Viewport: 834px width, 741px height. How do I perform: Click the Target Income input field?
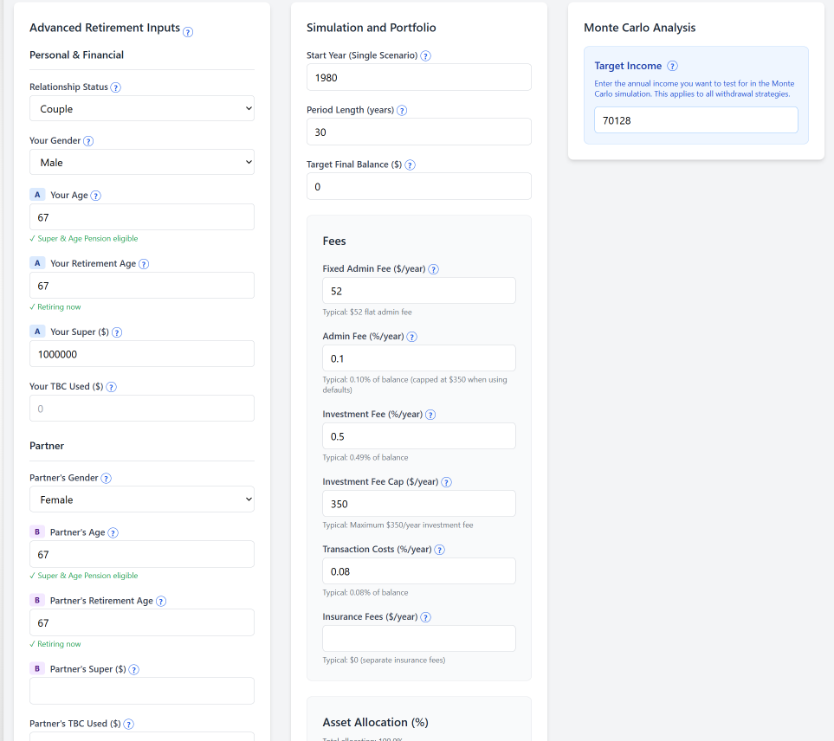[x=695, y=120]
